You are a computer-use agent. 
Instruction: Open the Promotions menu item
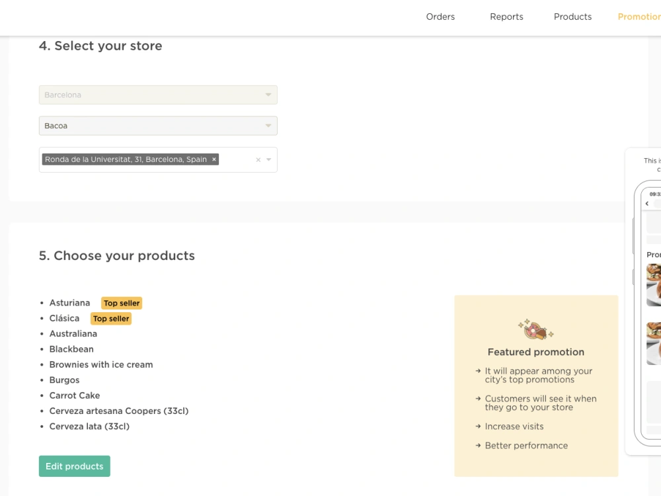pos(639,17)
